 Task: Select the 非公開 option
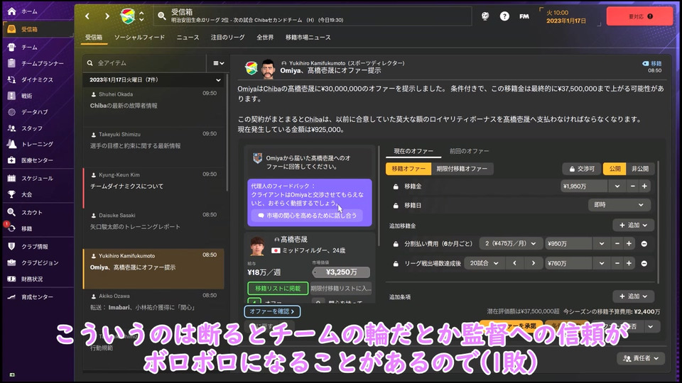click(x=640, y=169)
